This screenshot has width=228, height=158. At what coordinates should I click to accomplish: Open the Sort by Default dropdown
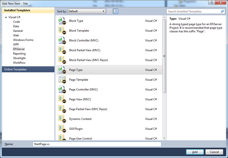click(87, 11)
